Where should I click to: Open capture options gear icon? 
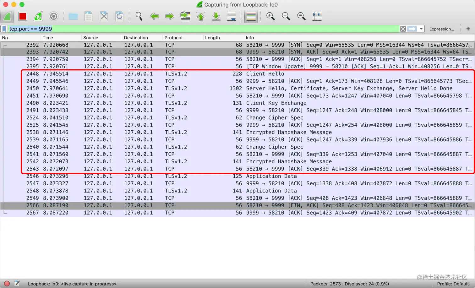pyautogui.click(x=54, y=16)
